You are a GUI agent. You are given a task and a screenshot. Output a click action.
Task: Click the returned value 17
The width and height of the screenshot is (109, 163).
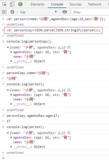[8, 121]
